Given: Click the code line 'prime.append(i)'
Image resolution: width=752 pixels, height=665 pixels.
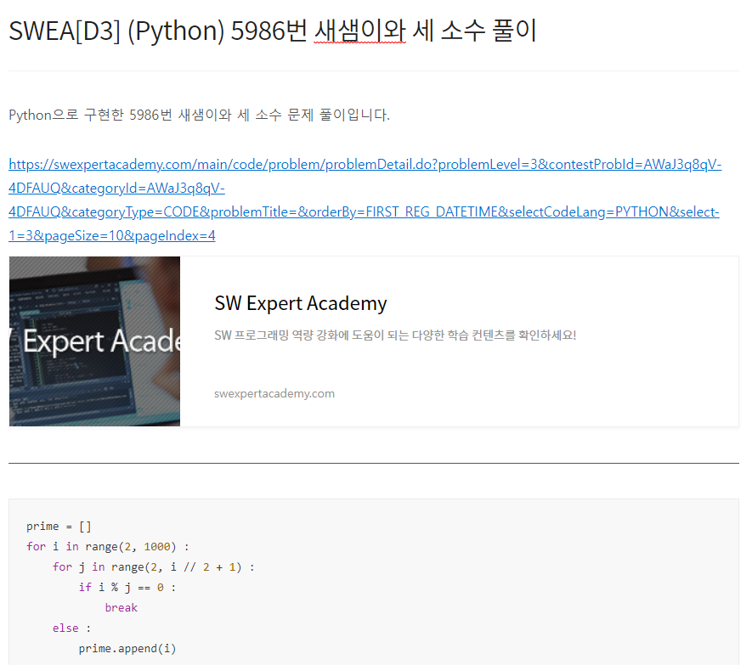Looking at the screenshot, I should (127, 649).
